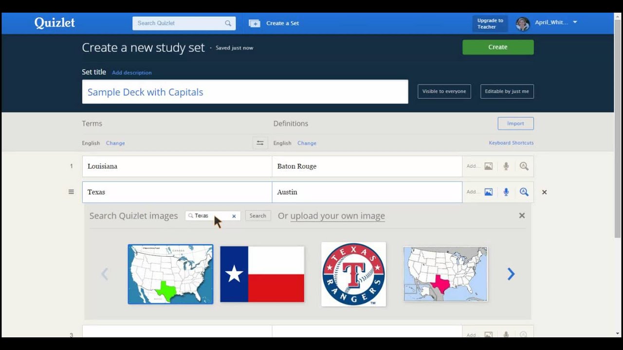623x350 pixels.
Task: Click the Austin definition field
Action: point(367,192)
